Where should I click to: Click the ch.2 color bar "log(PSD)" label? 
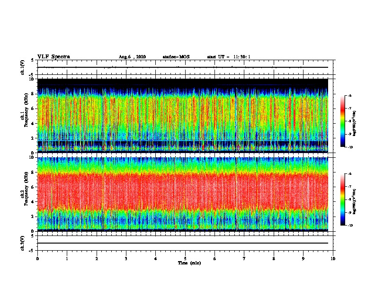[x=355, y=201]
